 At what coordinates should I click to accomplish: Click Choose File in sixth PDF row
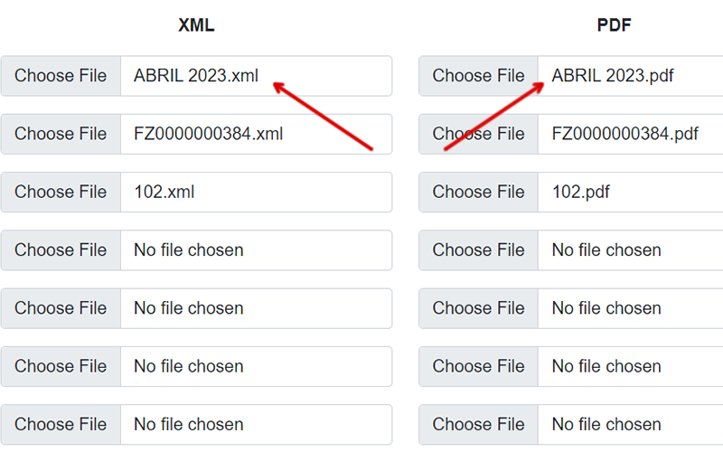(478, 366)
